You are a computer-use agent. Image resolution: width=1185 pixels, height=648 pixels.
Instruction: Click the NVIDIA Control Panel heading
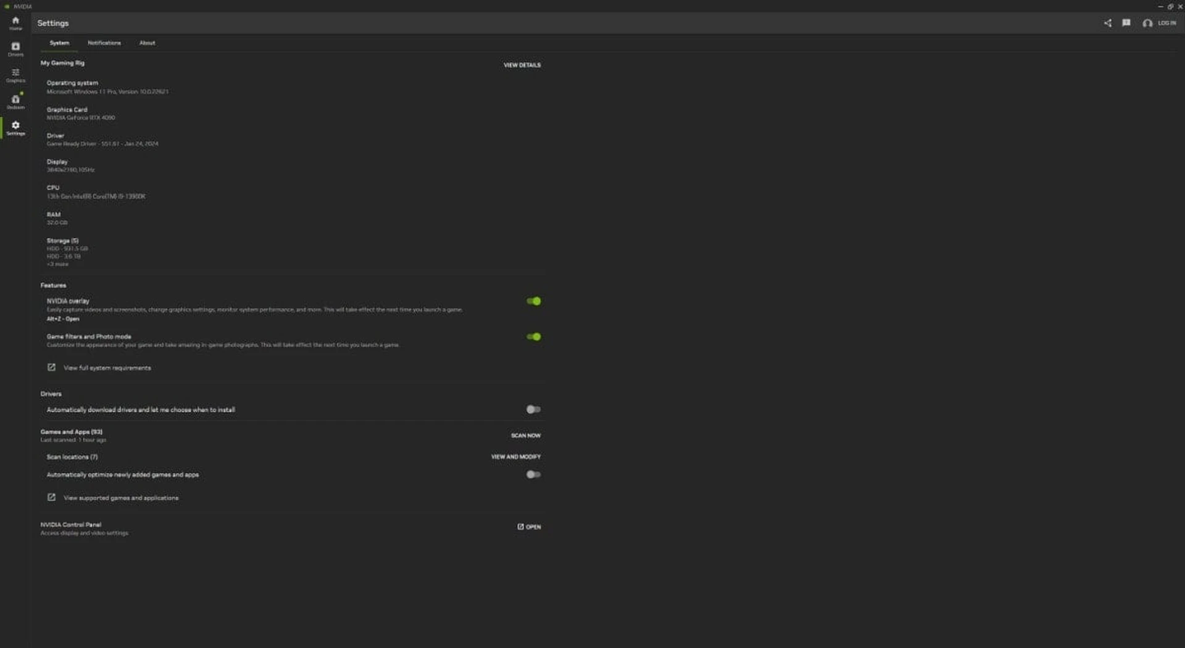tap(70, 525)
